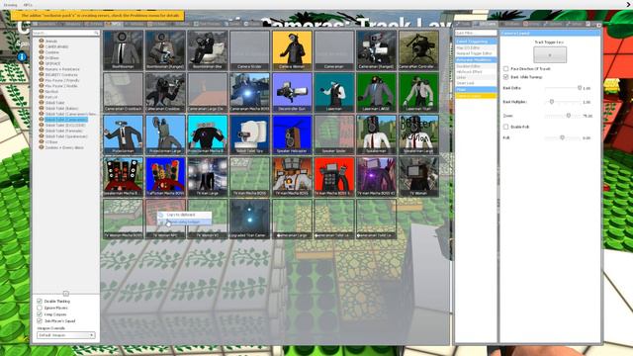Image resolution: width=633 pixels, height=356 pixels.
Task: Click the Track Trigger Key button
Action: (x=550, y=55)
